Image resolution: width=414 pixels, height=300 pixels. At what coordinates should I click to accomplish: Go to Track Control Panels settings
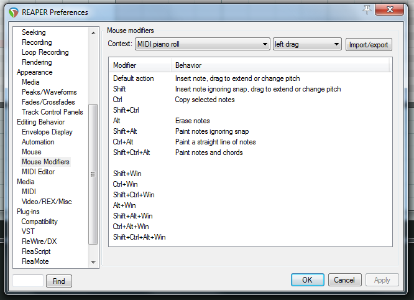(x=52, y=112)
